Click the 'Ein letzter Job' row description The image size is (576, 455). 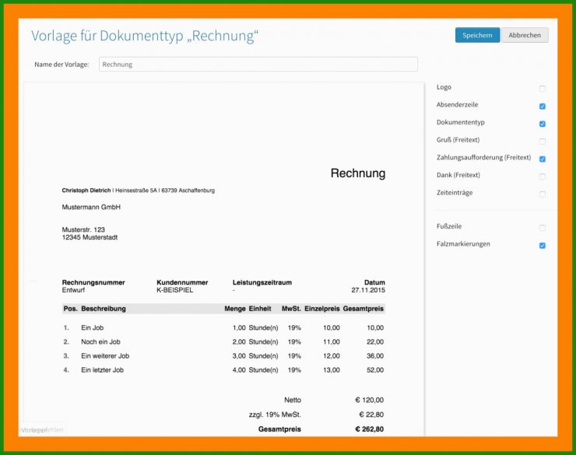coord(102,370)
